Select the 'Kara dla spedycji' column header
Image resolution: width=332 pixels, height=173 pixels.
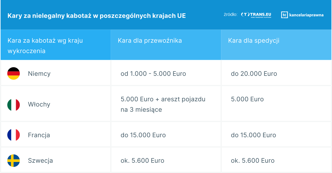pyautogui.click(x=254, y=41)
